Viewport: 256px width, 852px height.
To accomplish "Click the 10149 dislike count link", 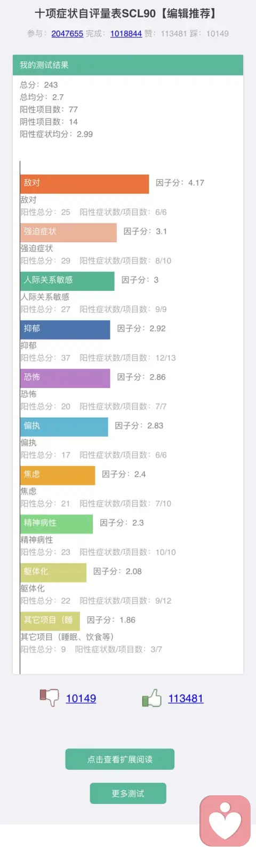I will [81, 698].
